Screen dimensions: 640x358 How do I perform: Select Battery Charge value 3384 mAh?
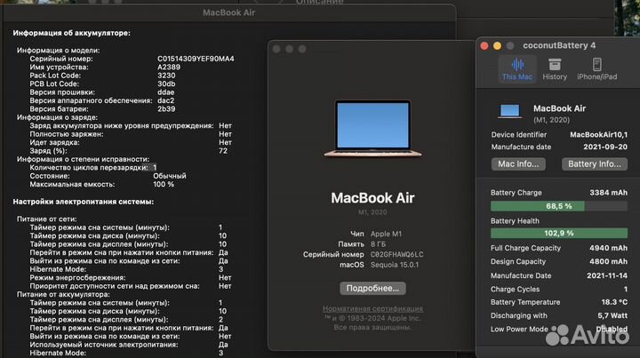609,193
